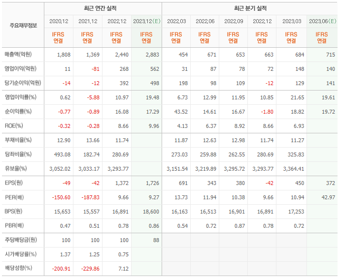Click the EPS(원) row label
340x278 pixels.
pos(14,183)
